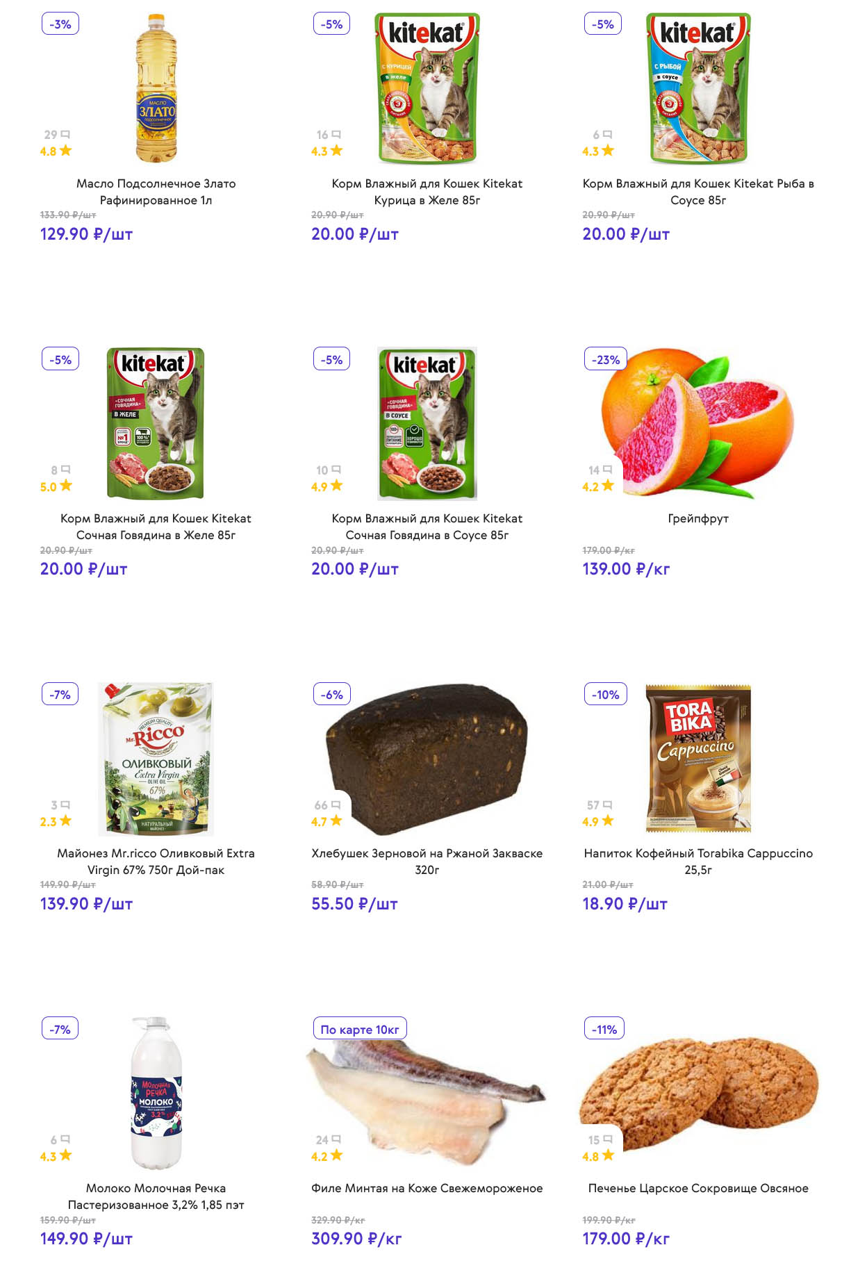The height and width of the screenshot is (1261, 851).
Task: Click the Kitekat Говядина в Желе comments icon
Action: [65, 470]
